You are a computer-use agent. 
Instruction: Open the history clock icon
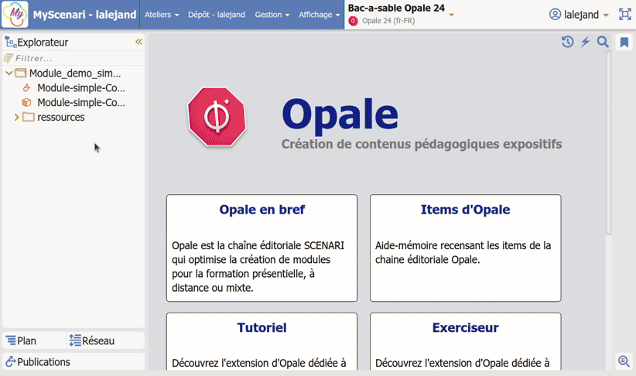(x=567, y=42)
